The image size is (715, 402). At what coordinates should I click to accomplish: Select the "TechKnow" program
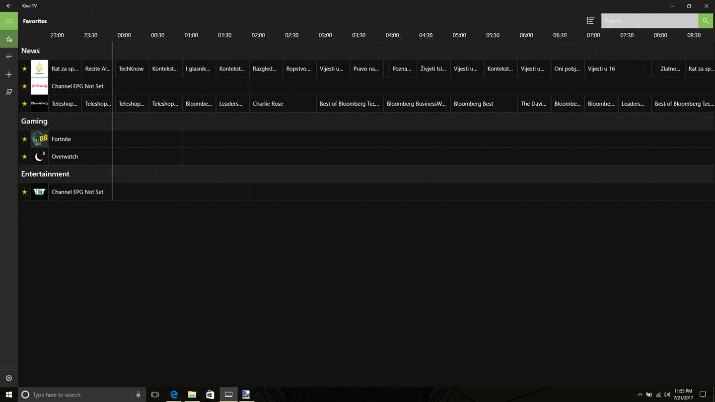[x=132, y=68]
